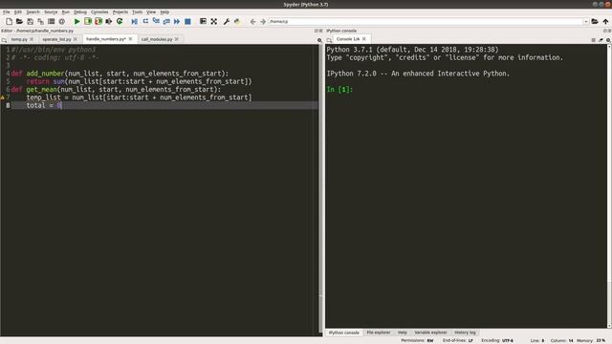Run the file with the green play button
This screenshot has width=612, height=344.
click(x=76, y=21)
